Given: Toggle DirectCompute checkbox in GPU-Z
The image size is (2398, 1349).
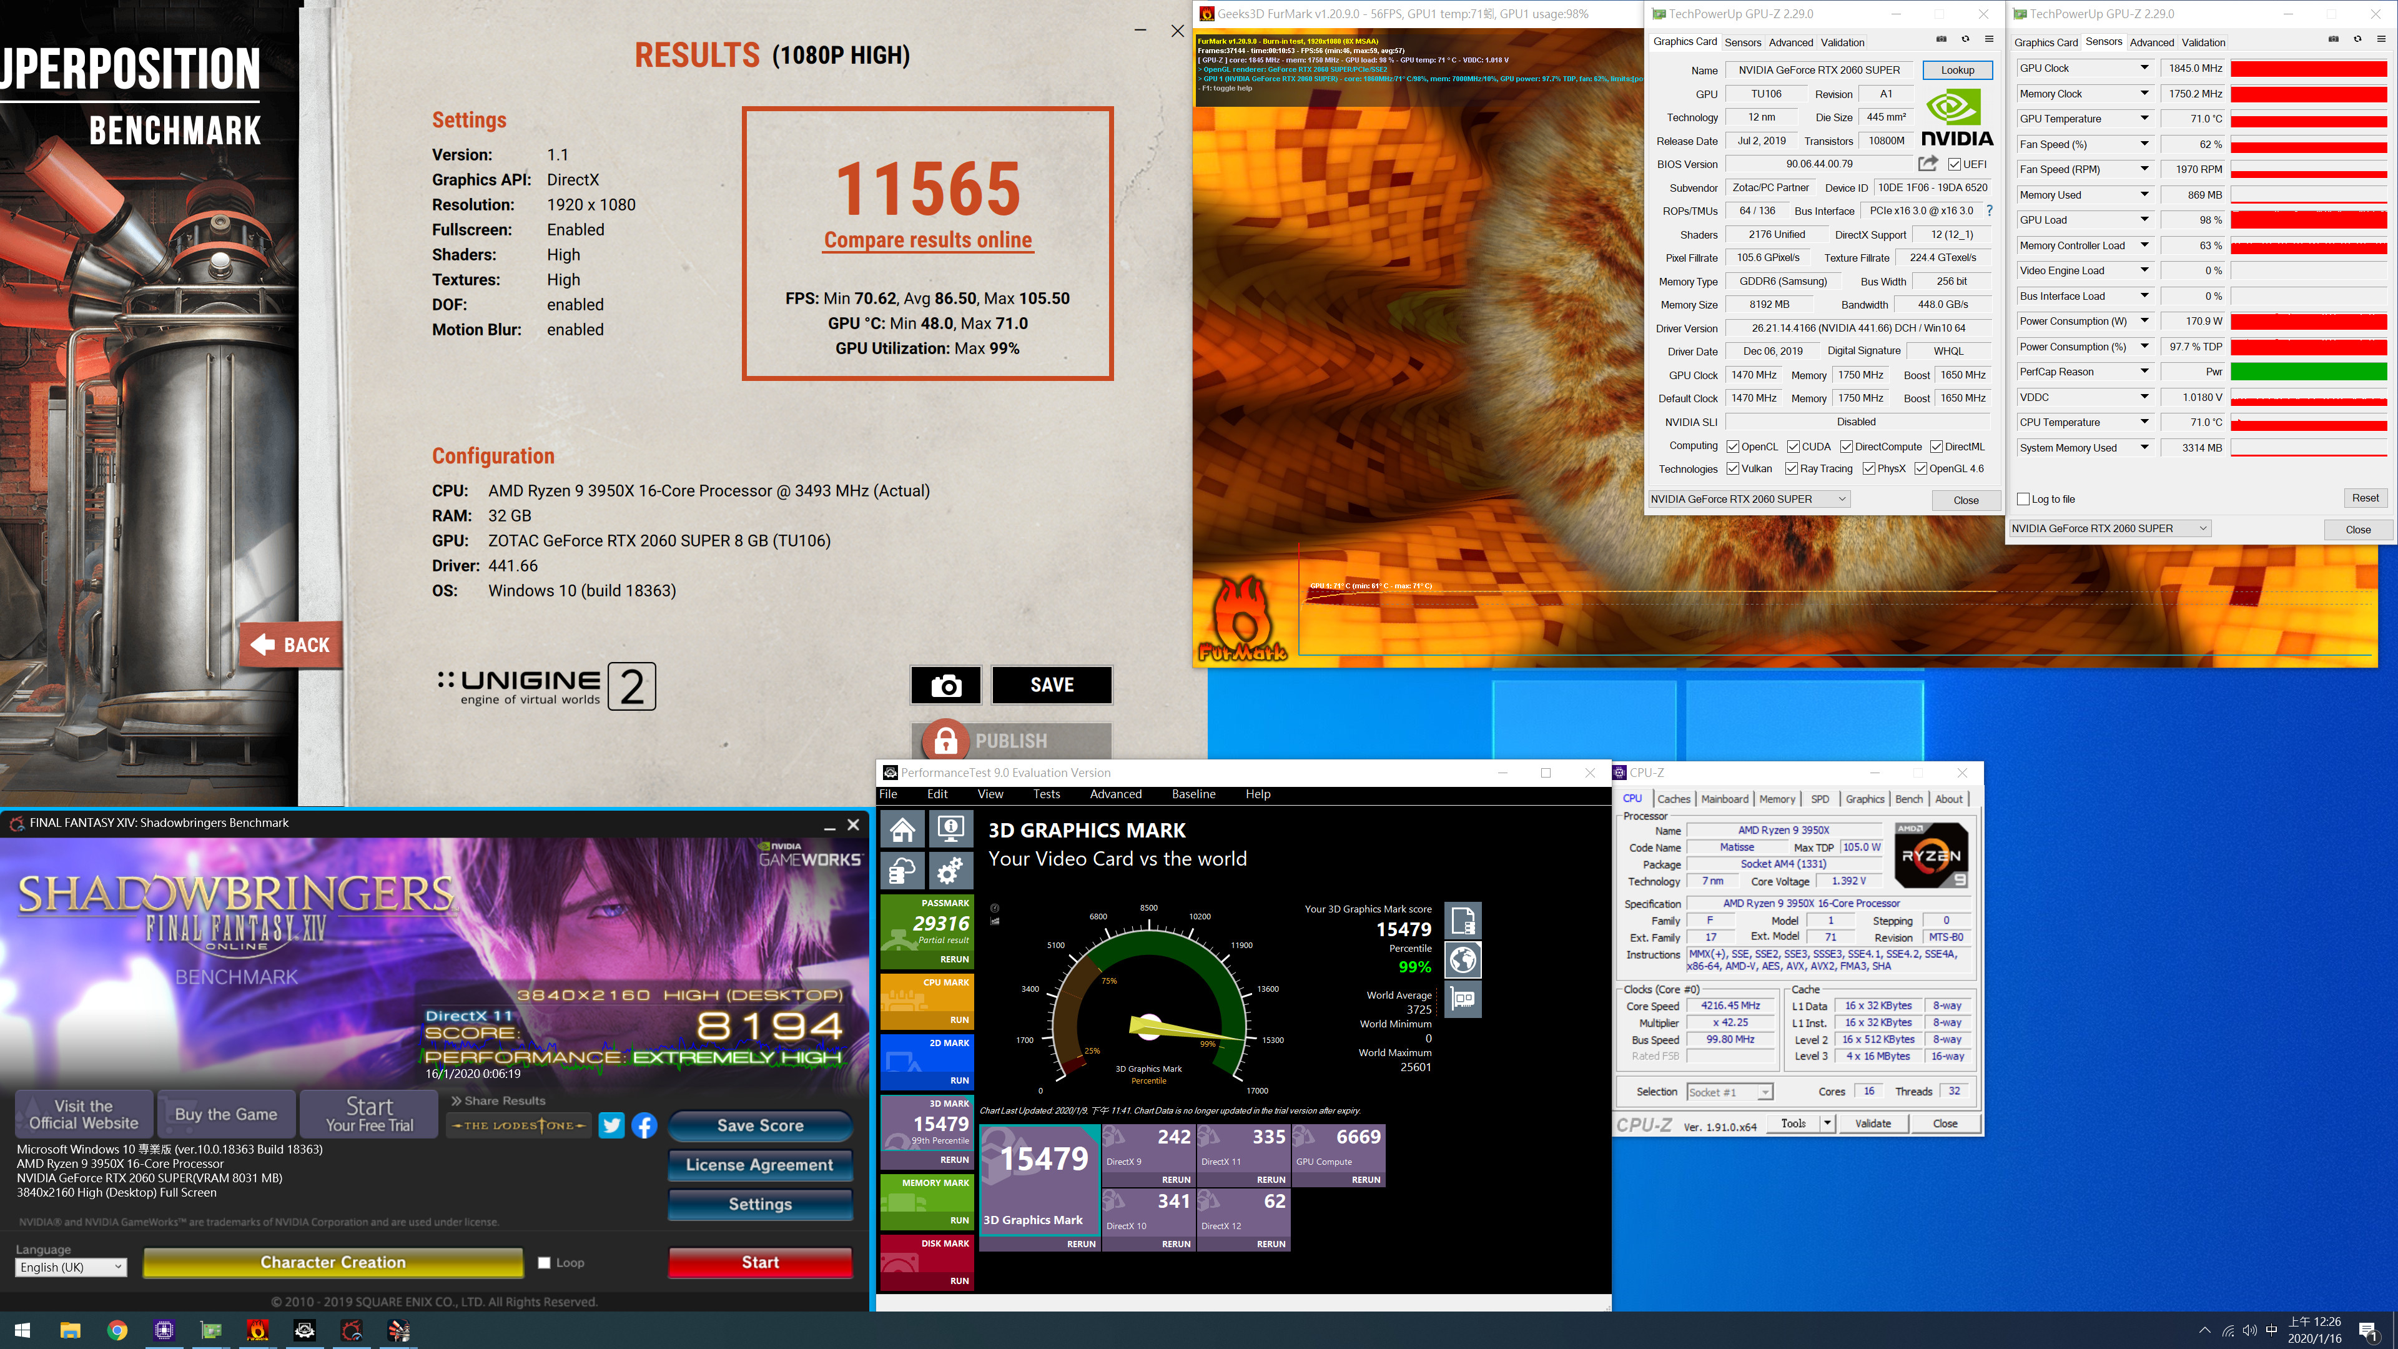Looking at the screenshot, I should pyautogui.click(x=1846, y=447).
